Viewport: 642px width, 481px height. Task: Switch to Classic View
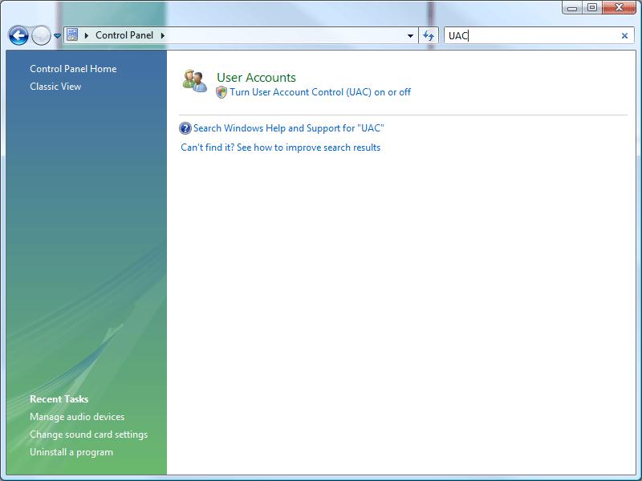55,87
